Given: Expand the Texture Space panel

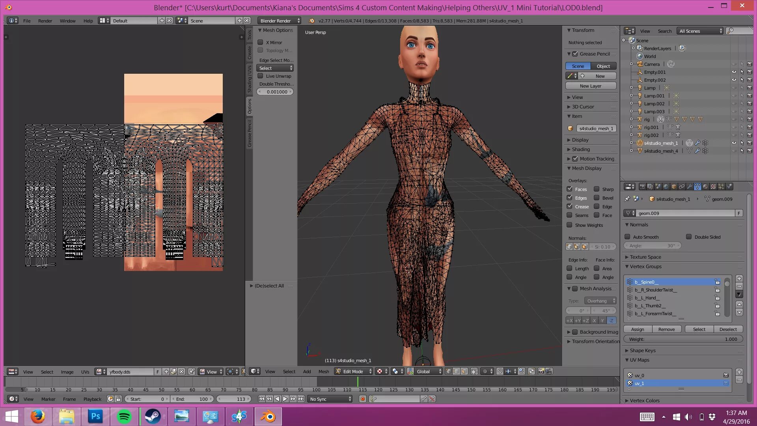Looking at the screenshot, I should (645, 257).
